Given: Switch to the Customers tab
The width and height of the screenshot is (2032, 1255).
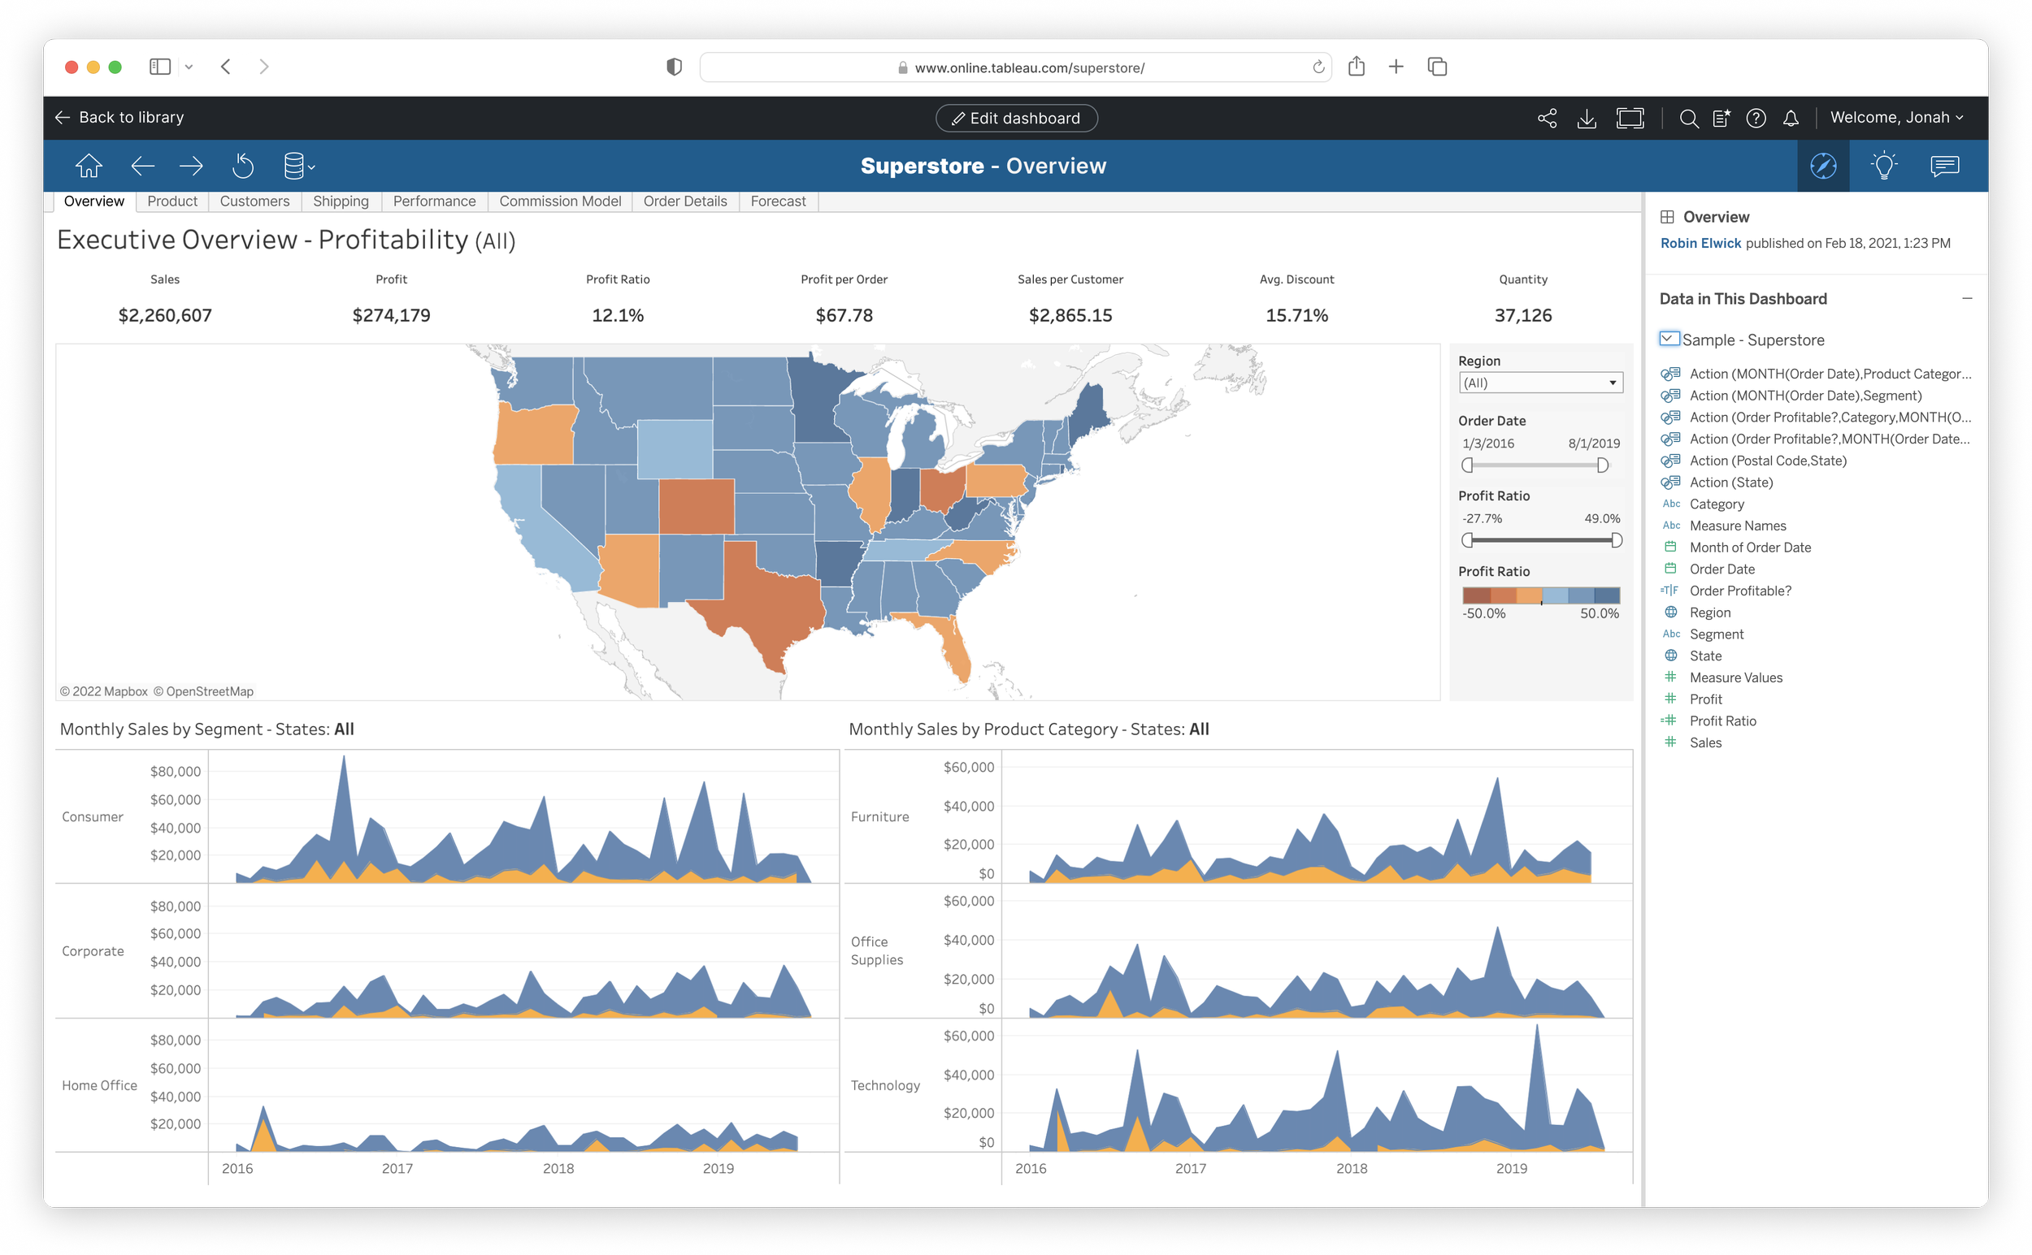Looking at the screenshot, I should 254,201.
